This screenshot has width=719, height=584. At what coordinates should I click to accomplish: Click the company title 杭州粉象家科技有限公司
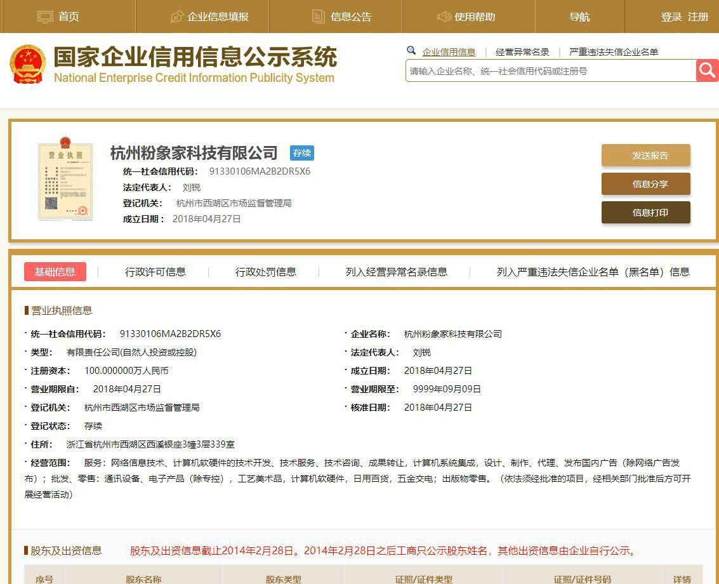(194, 153)
